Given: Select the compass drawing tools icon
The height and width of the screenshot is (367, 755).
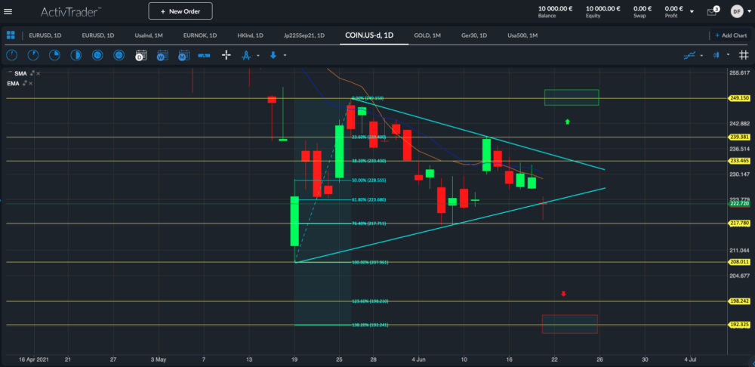Looking at the screenshot, I should 247,55.
